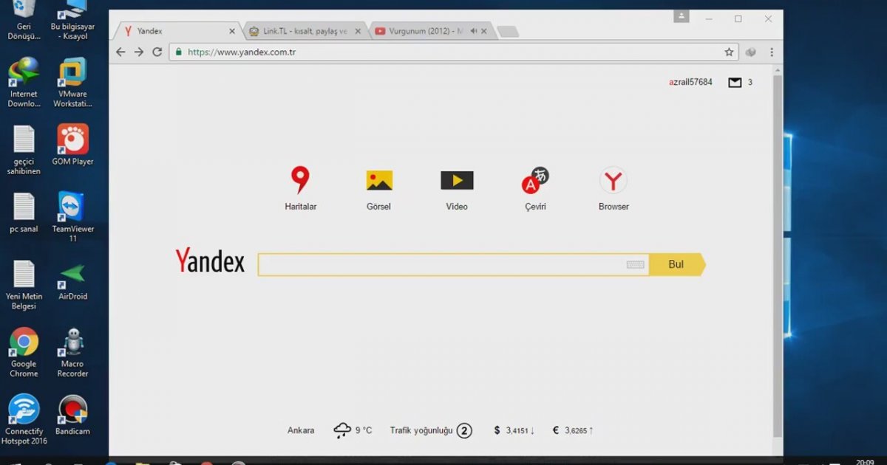887x465 pixels.
Task: Launch the Çeviri translate icon
Action: 535,181
